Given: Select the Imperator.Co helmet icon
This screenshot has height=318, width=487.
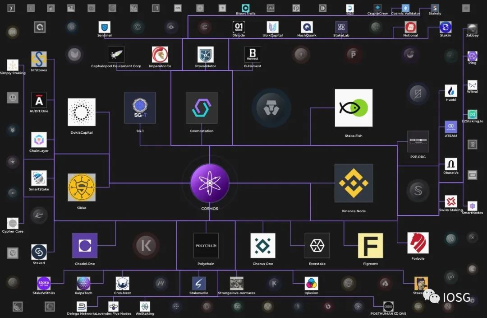Looking at the screenshot, I should click(x=160, y=55).
